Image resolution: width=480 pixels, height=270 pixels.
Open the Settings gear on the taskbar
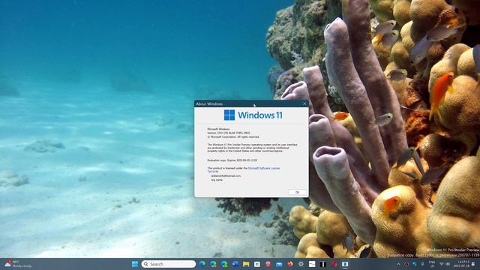301,264
